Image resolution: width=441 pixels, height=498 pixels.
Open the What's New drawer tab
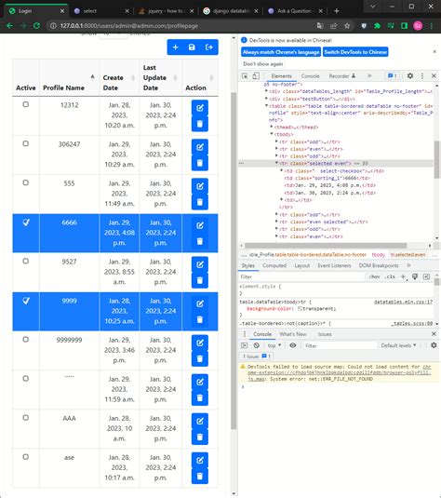coord(293,334)
